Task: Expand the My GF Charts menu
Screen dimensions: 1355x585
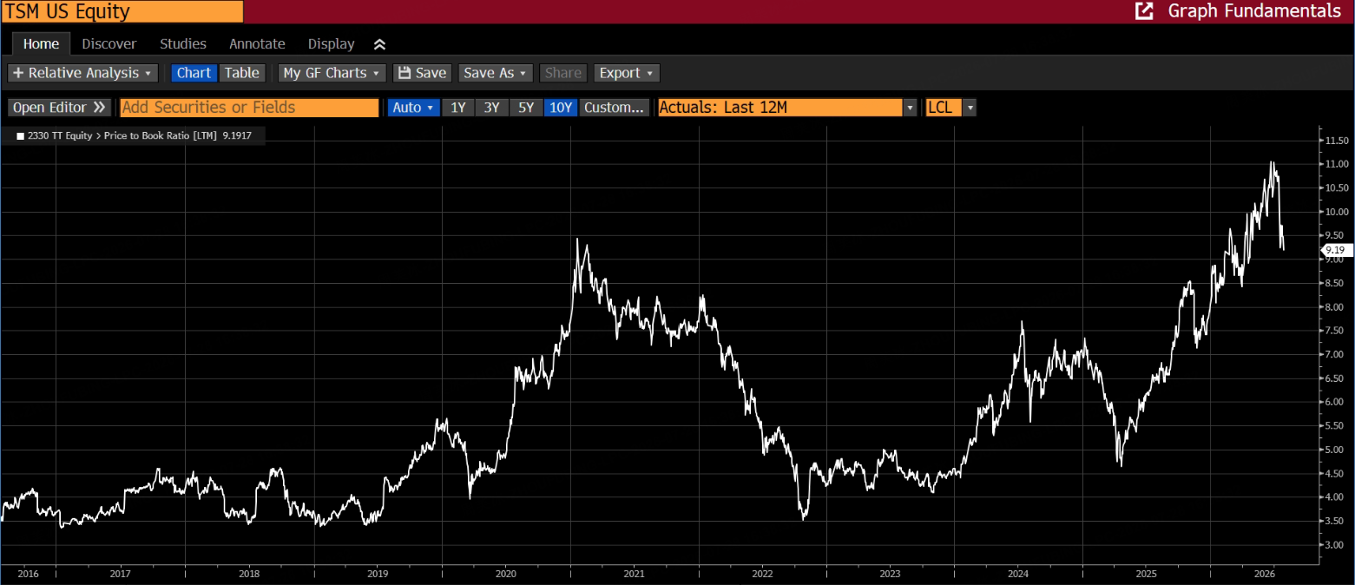Action: [332, 73]
